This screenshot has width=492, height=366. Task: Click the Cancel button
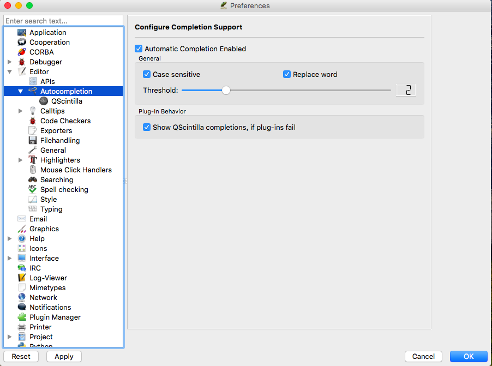point(423,356)
